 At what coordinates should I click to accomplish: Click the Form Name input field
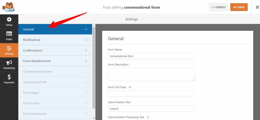pyautogui.click(x=151, y=56)
